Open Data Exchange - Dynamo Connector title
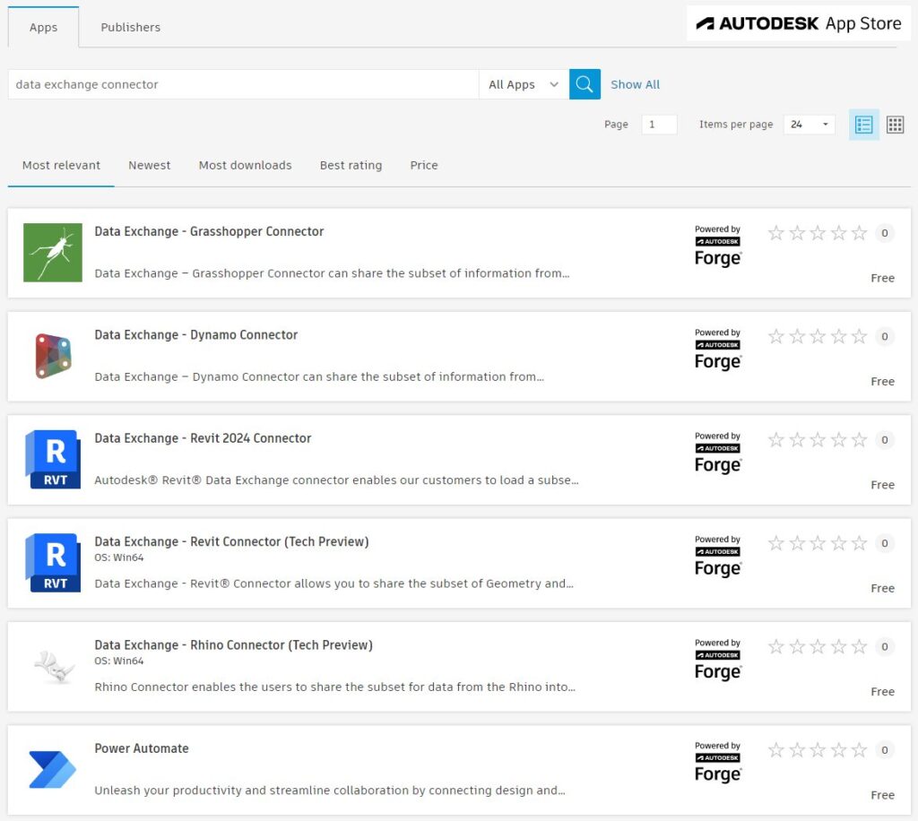 (x=196, y=334)
